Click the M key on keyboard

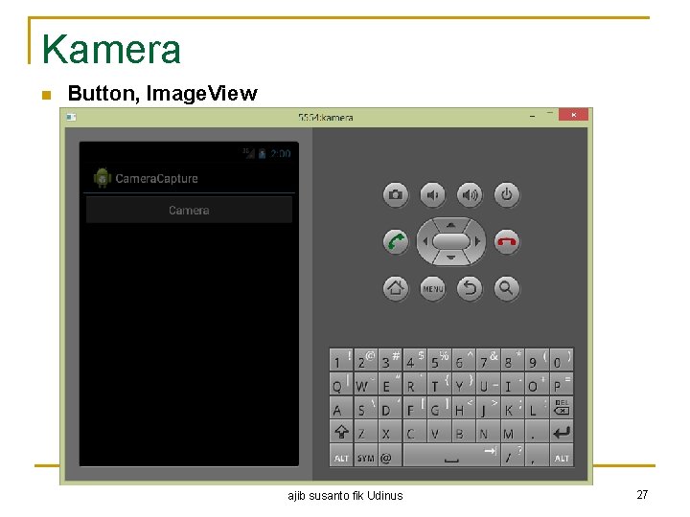point(512,432)
